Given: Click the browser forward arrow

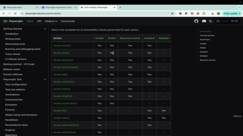Looking at the screenshot, I should coord(9,14).
